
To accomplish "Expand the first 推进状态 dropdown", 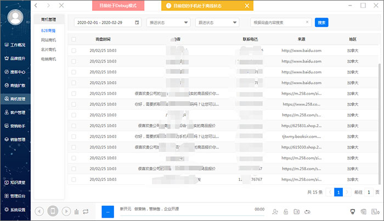I will pyautogui.click(x=168, y=24).
